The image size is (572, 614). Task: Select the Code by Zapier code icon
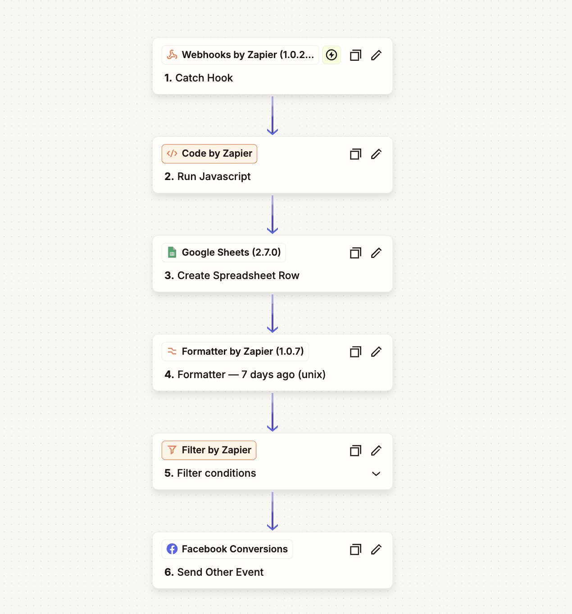172,153
